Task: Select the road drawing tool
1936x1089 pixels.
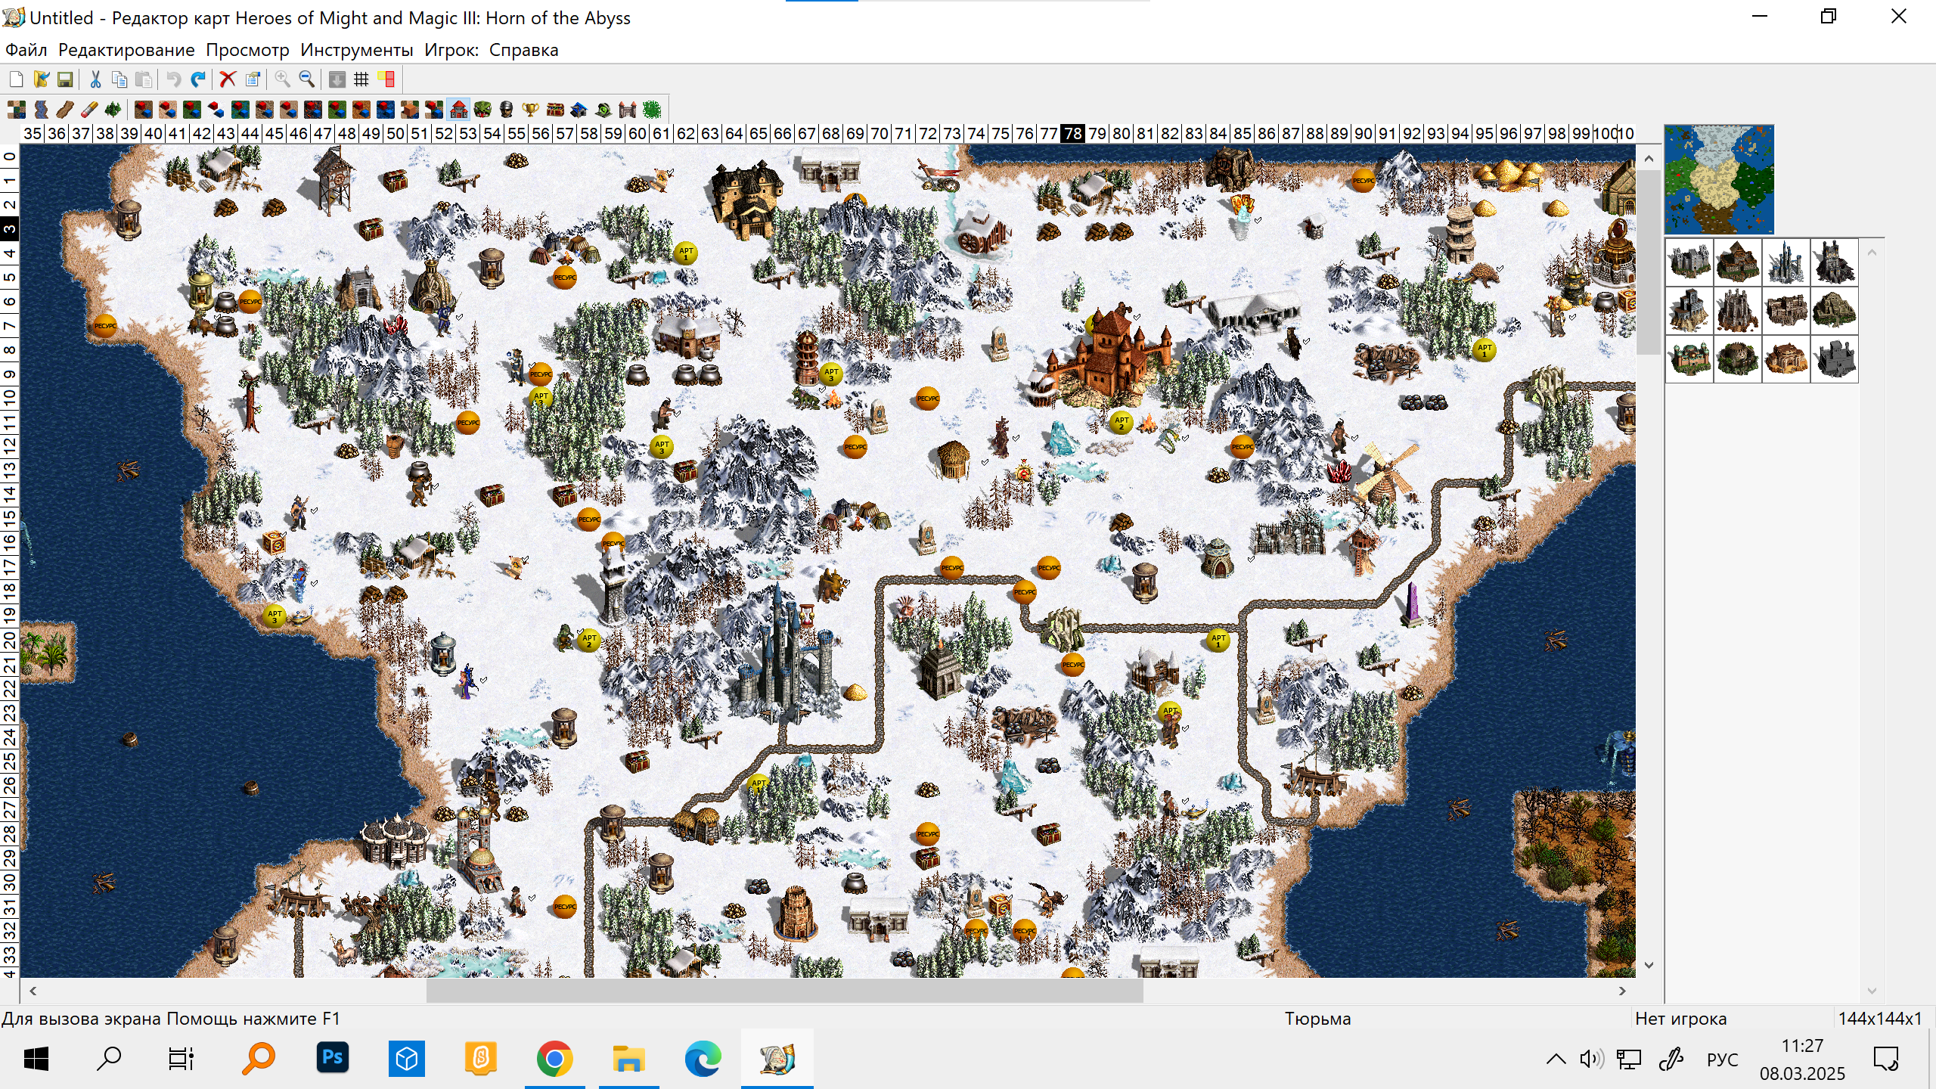Action: pyautogui.click(x=65, y=110)
